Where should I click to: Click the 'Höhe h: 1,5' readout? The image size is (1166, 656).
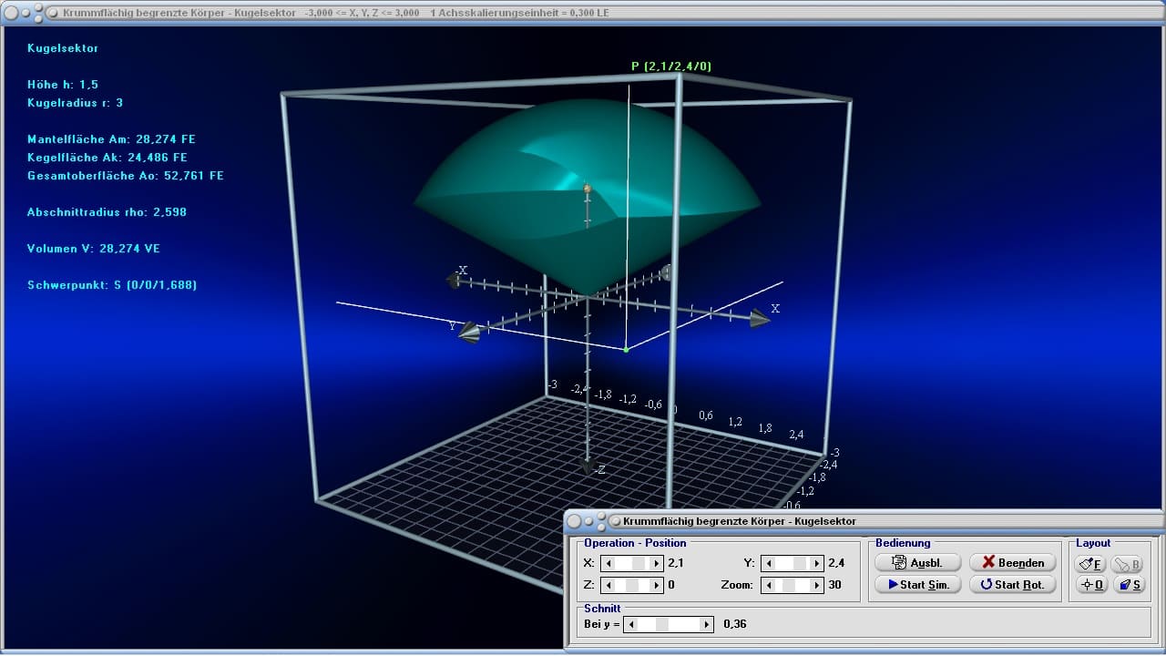point(64,85)
